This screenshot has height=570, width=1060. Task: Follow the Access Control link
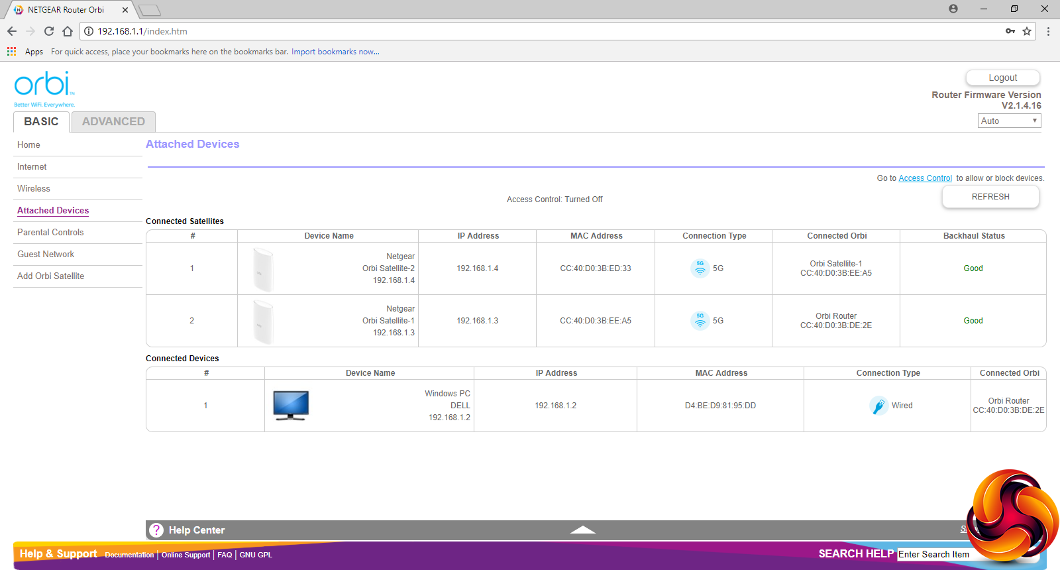(925, 178)
